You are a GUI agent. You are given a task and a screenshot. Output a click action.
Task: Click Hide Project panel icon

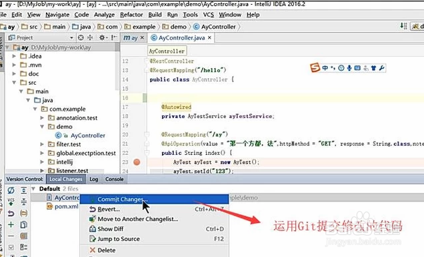tap(114, 37)
